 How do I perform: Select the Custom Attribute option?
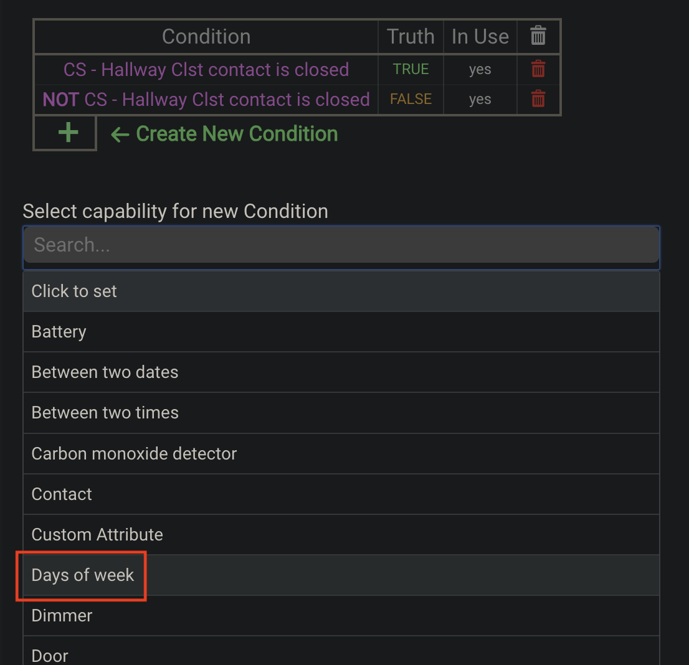pos(341,534)
